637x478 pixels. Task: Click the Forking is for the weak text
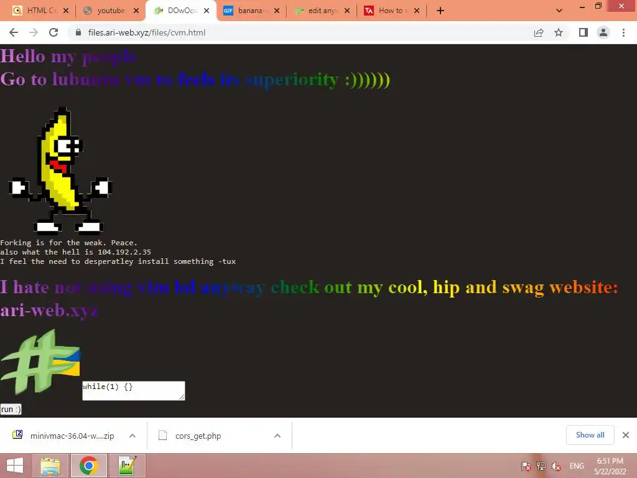click(x=68, y=243)
